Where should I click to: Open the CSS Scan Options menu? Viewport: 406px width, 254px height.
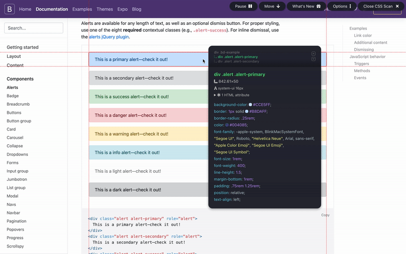[342, 6]
